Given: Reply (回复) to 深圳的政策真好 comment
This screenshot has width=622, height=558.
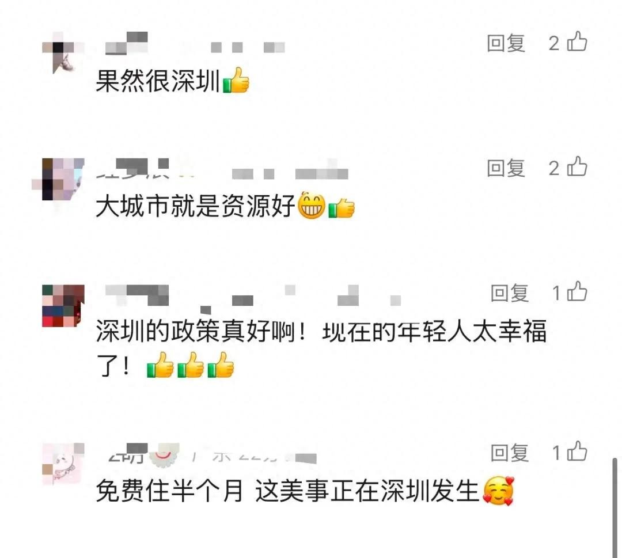Looking at the screenshot, I should tap(510, 293).
